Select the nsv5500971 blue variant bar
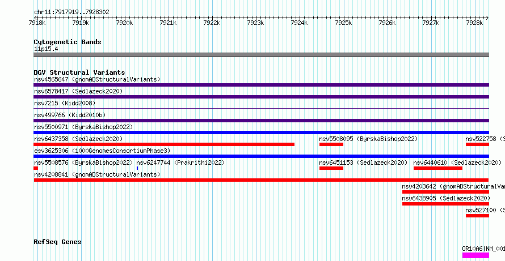Viewport: 505px width, 261px height. (261, 132)
